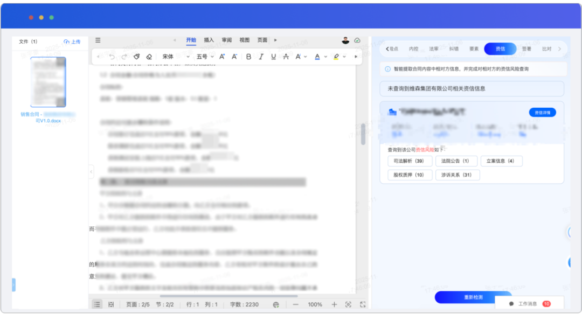Open the 立案信息 (4) risk tag
Image resolution: width=582 pixels, height=320 pixels.
click(502, 161)
